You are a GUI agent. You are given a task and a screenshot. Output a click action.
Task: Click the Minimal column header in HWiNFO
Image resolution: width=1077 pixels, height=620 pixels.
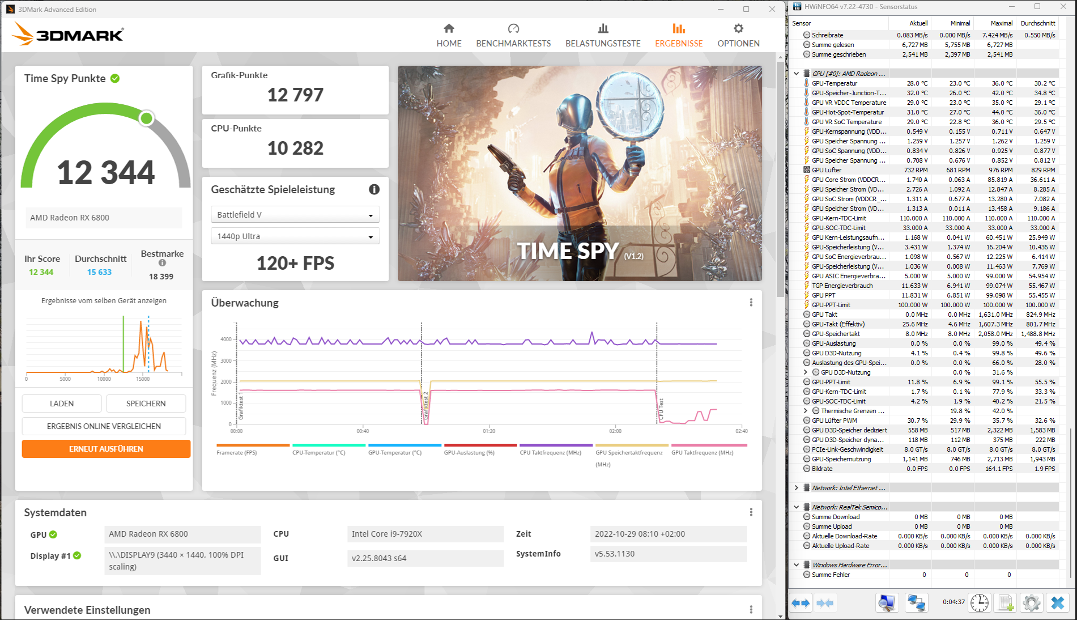(x=952, y=23)
